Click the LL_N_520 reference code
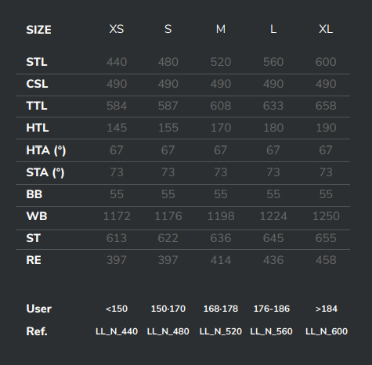Image resolution: width=372 pixels, height=365 pixels. click(x=221, y=331)
